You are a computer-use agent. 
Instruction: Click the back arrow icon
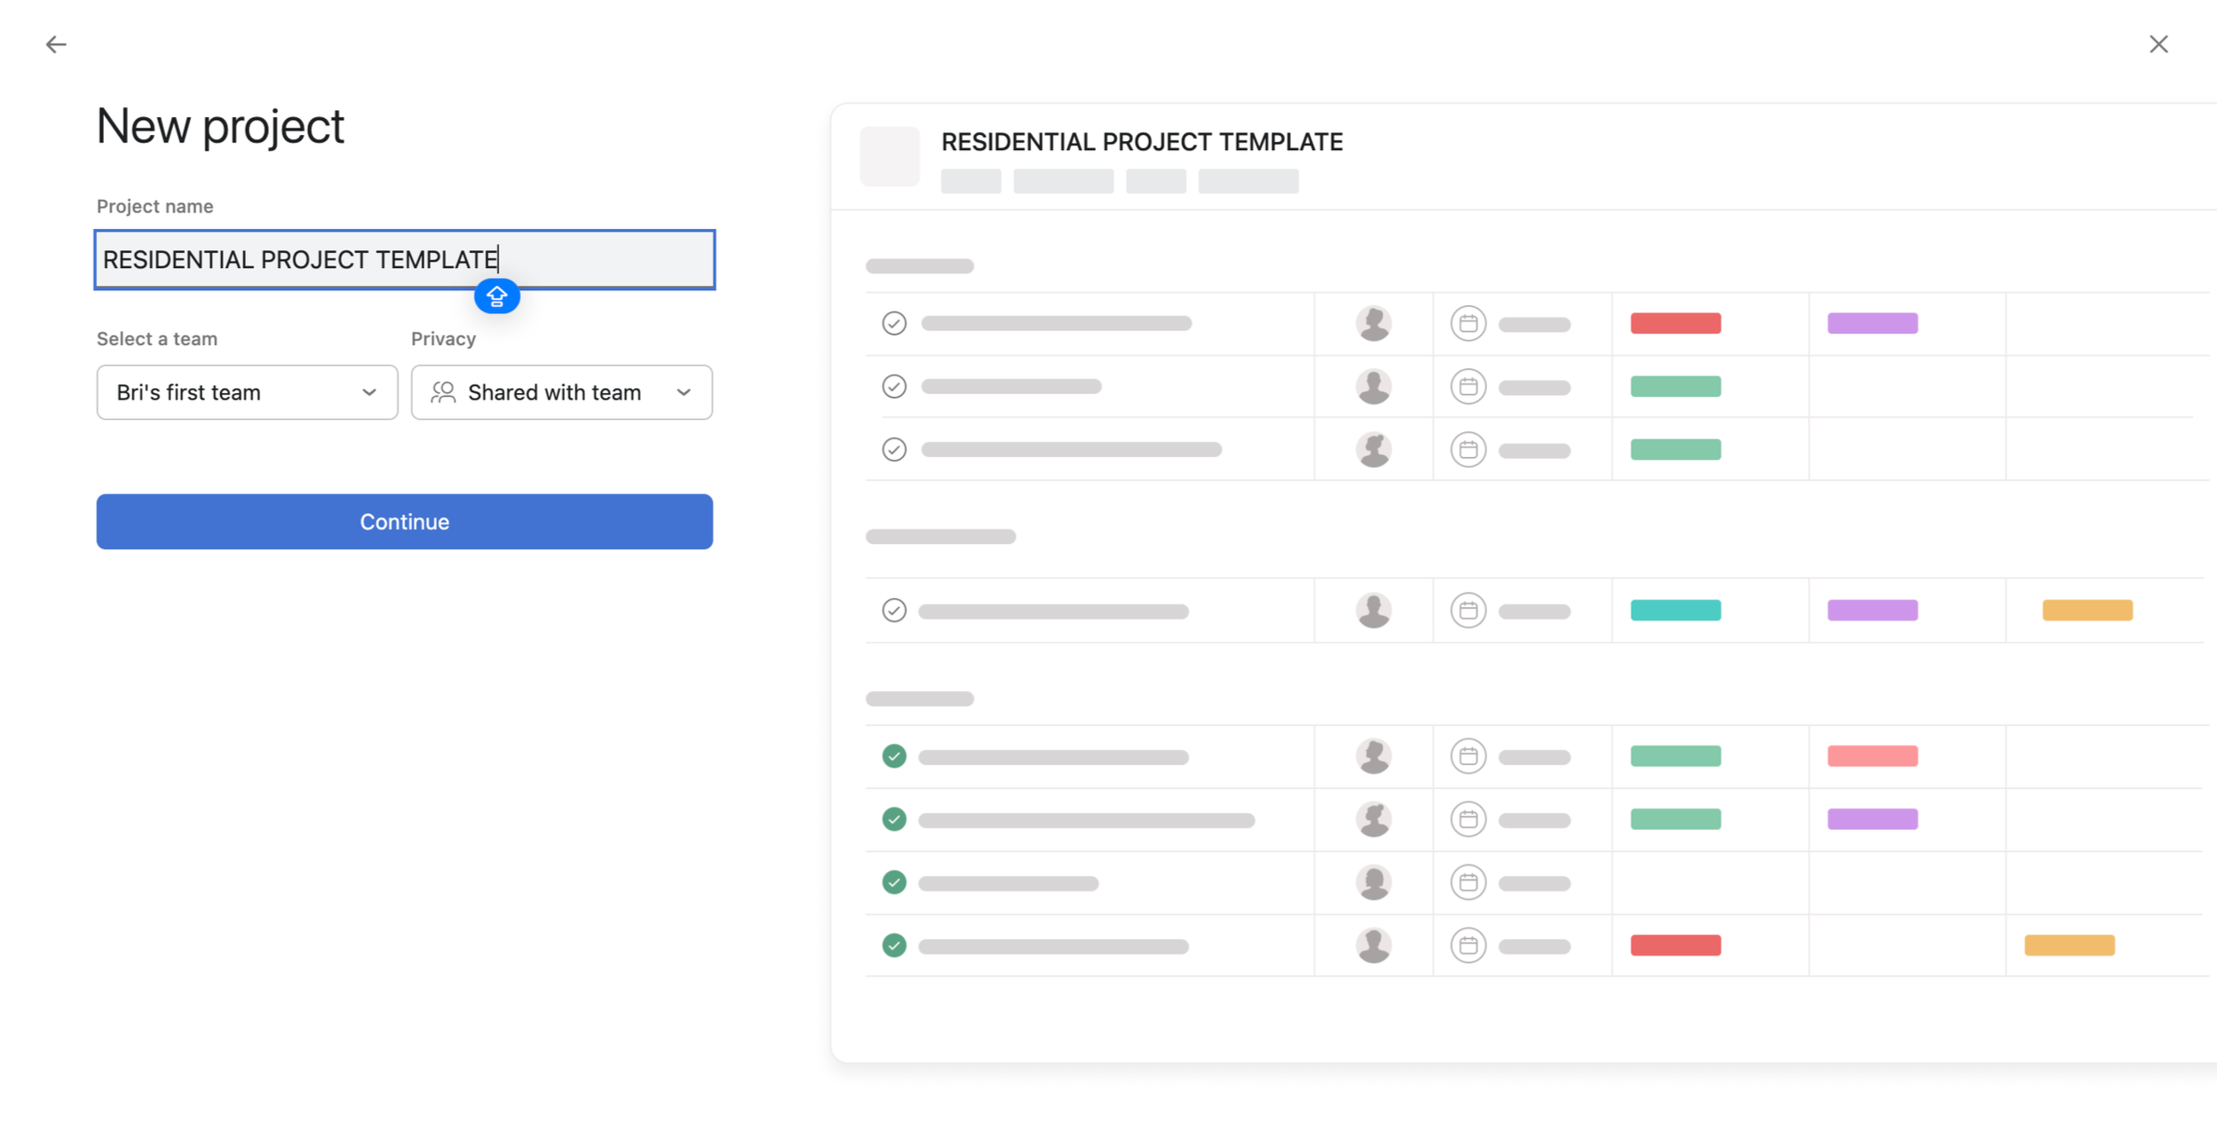coord(56,44)
